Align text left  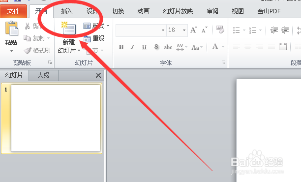click(x=237, y=47)
